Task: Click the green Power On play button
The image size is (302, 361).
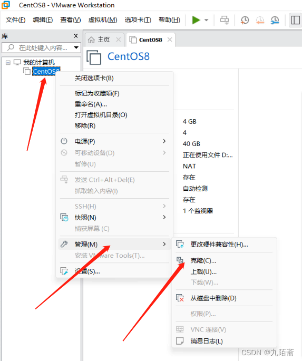Action: 196,20
